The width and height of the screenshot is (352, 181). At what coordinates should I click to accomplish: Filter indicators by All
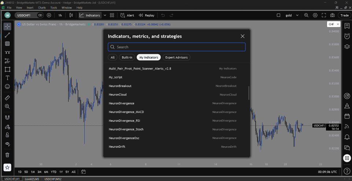[113, 57]
